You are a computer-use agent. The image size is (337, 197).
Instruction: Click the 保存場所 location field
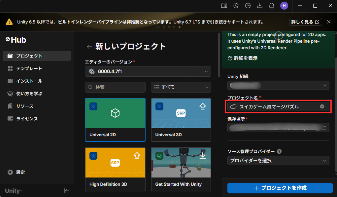pos(278,128)
